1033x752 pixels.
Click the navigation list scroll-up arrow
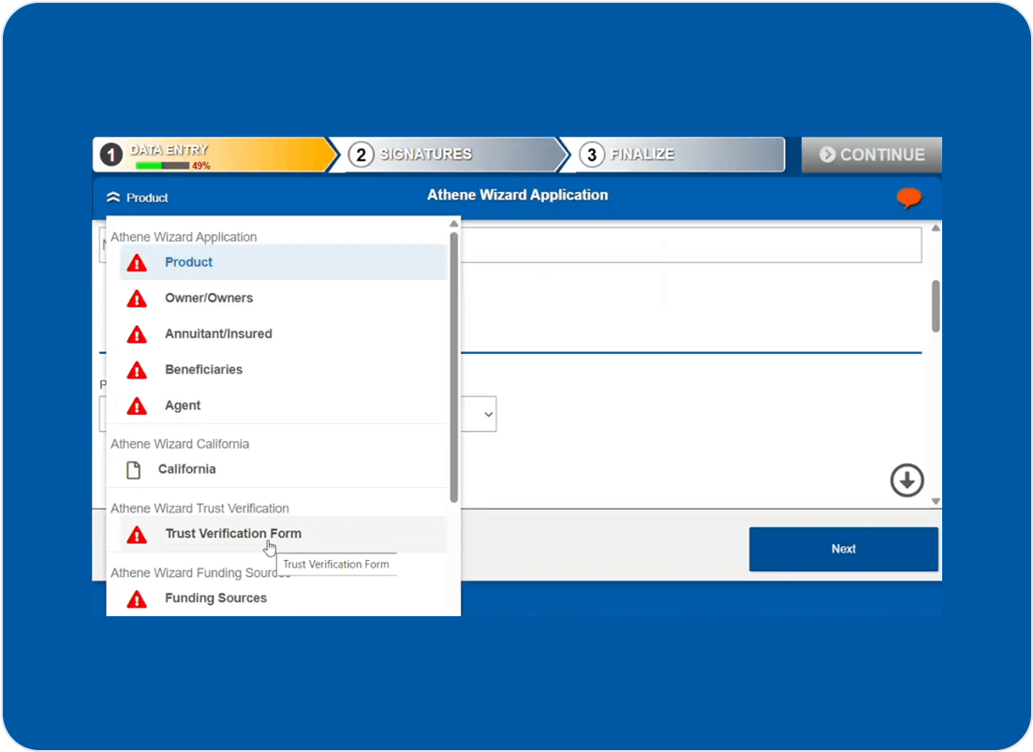[x=453, y=224]
